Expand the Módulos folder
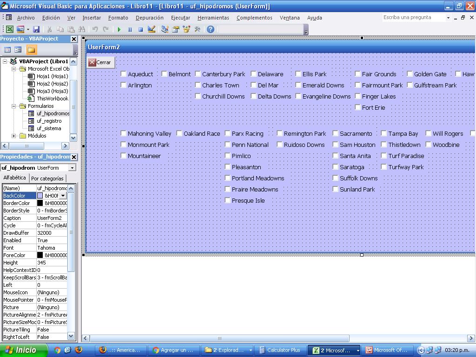Image resolution: width=476 pixels, height=357 pixels. (13, 136)
